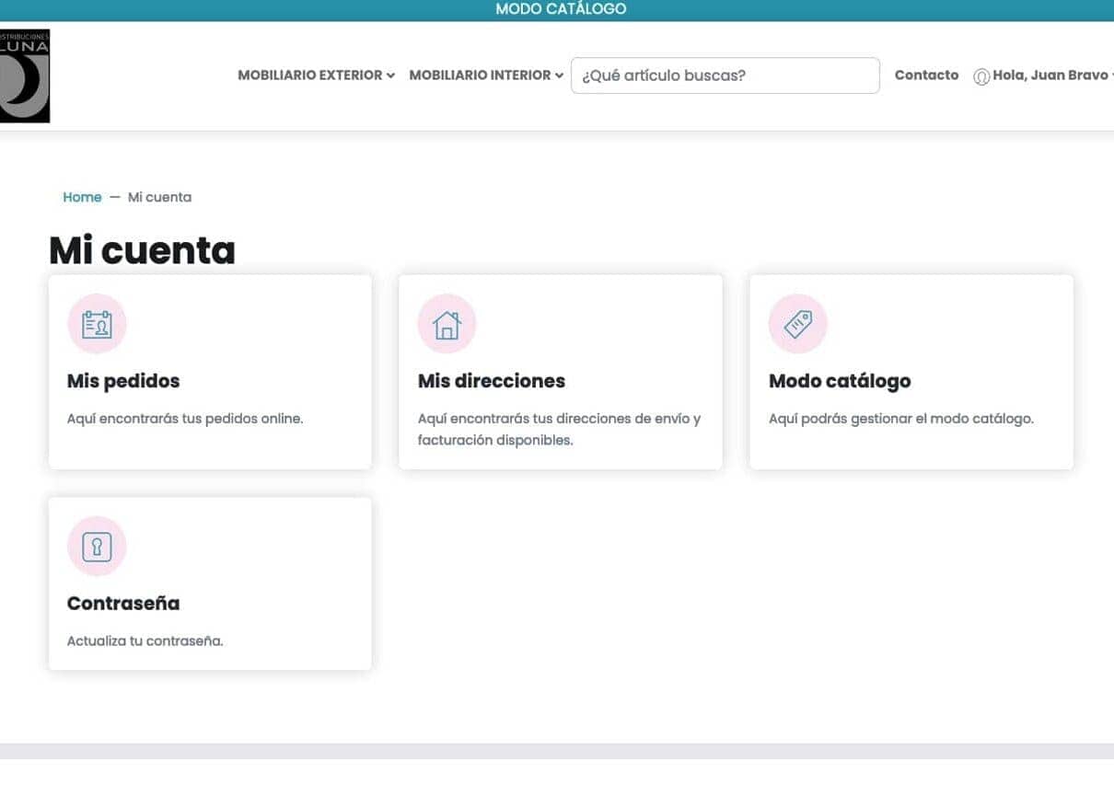
Task: Click the house icon above Mis direcciones
Action: 447,323
